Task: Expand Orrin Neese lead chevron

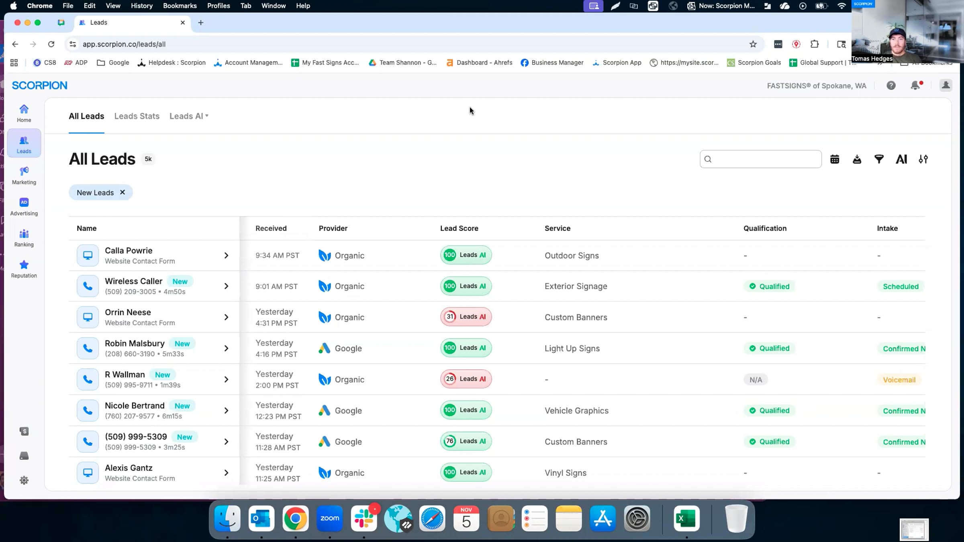Action: coord(226,317)
